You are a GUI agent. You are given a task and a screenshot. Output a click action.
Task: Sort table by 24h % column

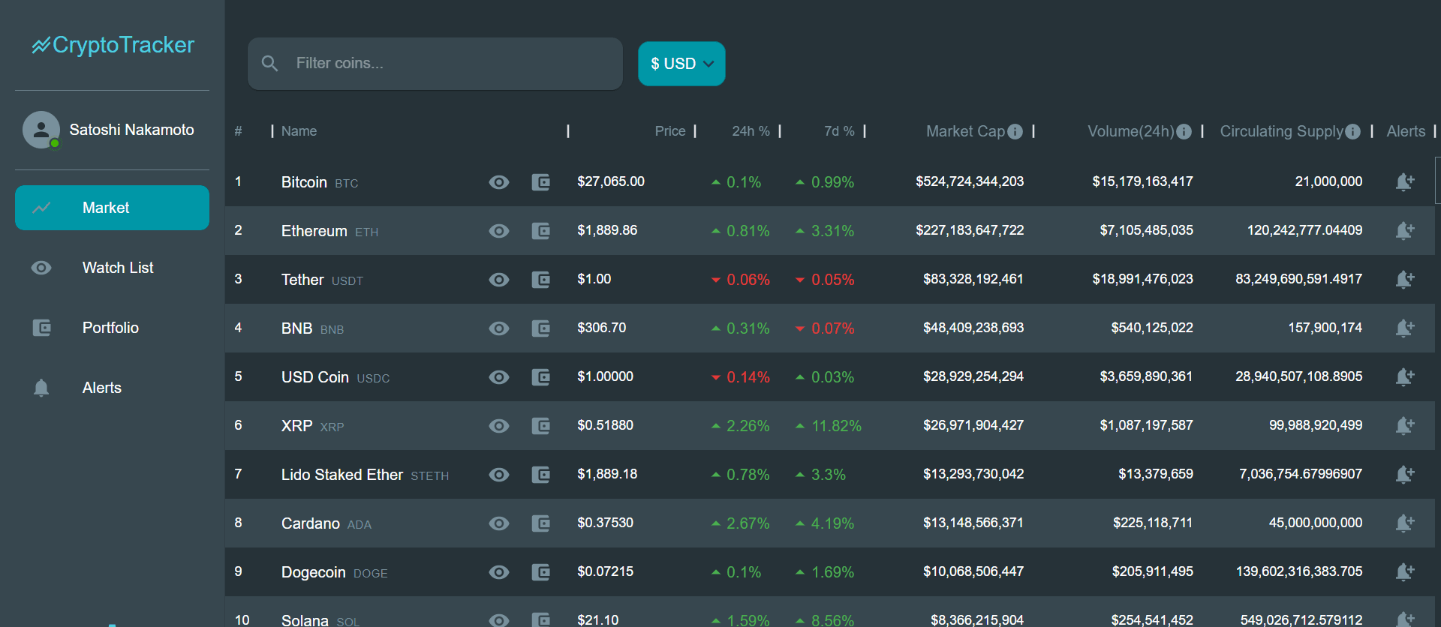pos(751,131)
